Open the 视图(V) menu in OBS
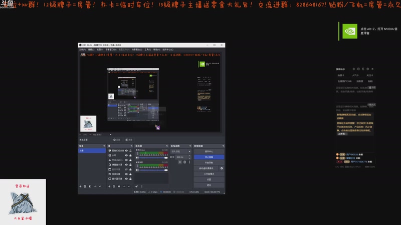 click(100, 49)
